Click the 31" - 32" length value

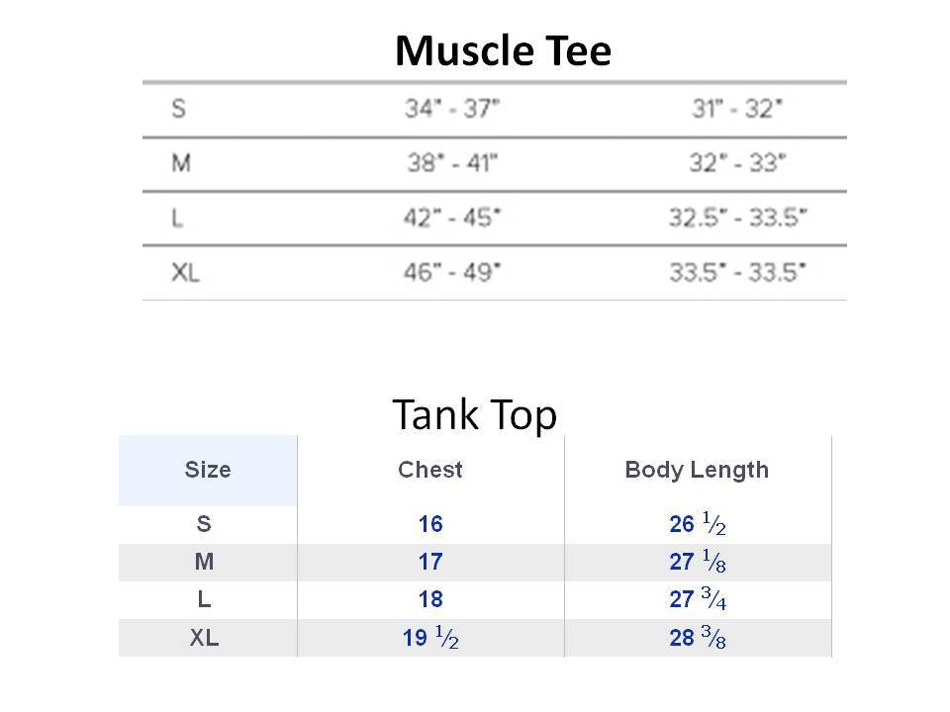(737, 109)
